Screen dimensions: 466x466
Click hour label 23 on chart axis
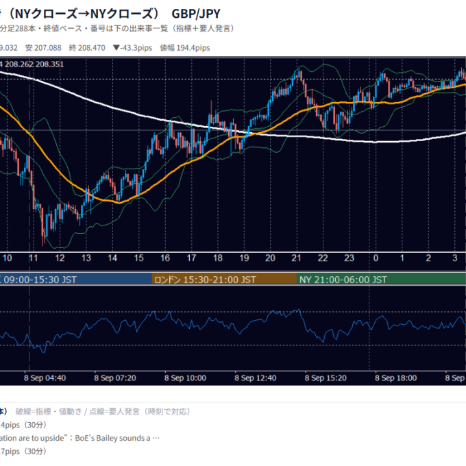click(349, 258)
